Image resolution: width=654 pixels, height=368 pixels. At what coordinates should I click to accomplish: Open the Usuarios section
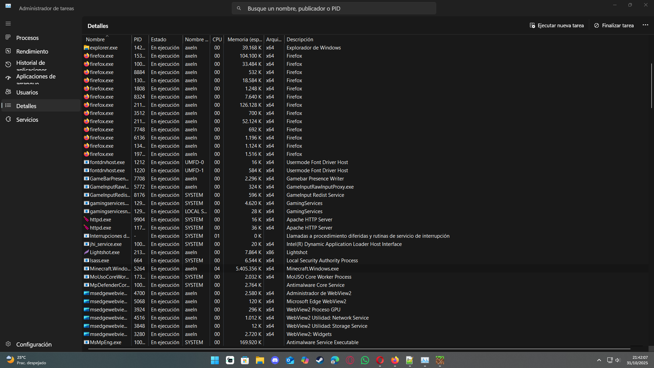27,92
